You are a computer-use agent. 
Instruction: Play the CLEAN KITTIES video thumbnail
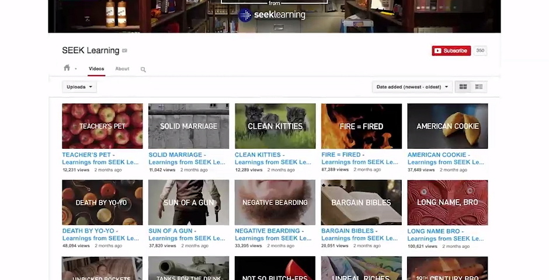275,126
